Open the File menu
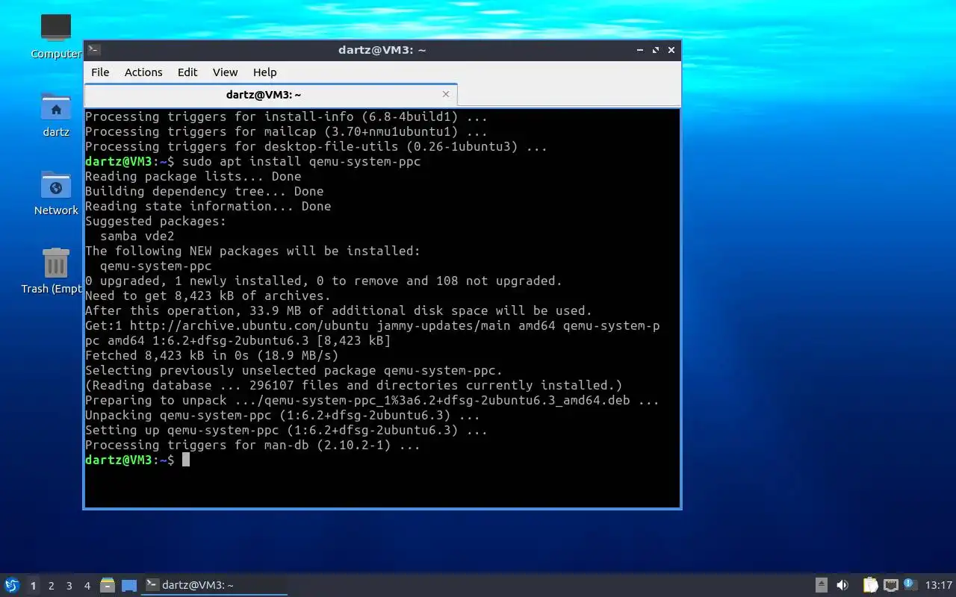The height and width of the screenshot is (597, 956). click(100, 72)
